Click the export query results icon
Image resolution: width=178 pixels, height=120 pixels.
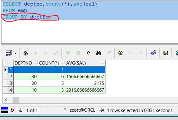[x=121, y=53]
